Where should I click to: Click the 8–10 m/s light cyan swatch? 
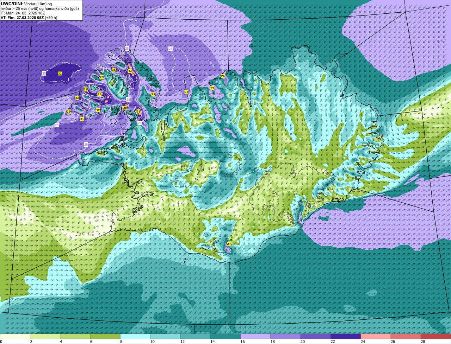click(x=135, y=336)
